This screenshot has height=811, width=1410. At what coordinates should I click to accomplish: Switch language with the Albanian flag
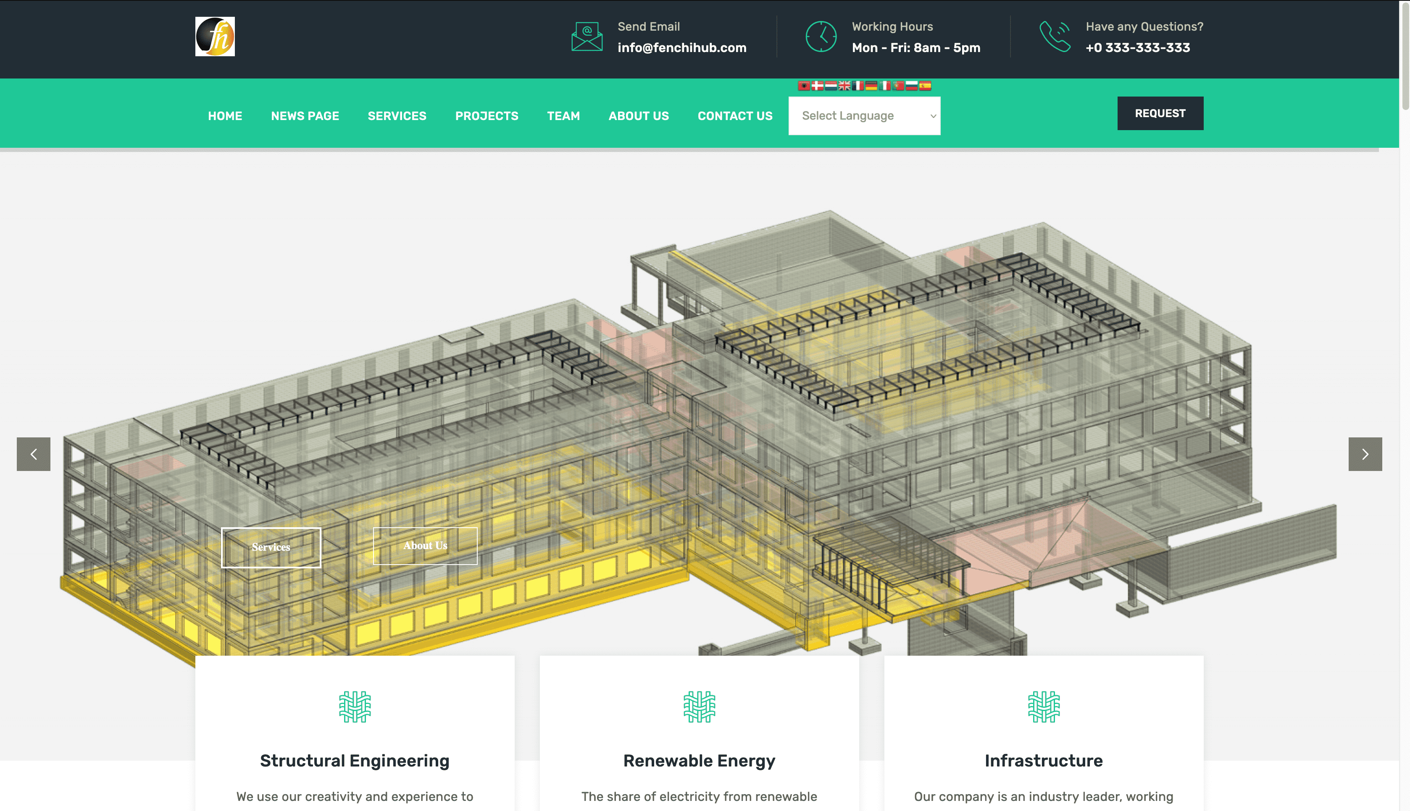click(804, 86)
